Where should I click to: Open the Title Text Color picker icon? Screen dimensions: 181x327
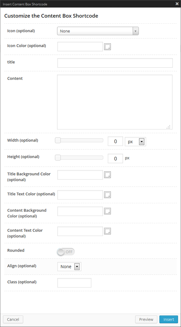[x=107, y=194]
